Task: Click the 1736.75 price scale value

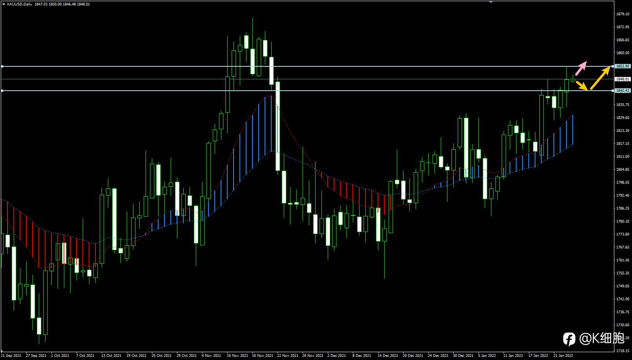Action: coord(623,312)
